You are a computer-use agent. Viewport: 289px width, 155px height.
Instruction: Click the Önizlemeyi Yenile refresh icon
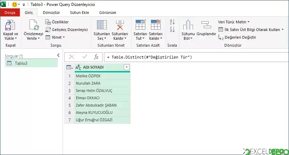[34, 25]
